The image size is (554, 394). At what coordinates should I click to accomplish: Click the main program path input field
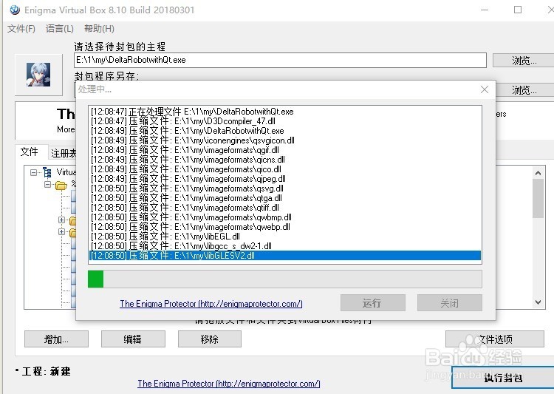(280, 60)
